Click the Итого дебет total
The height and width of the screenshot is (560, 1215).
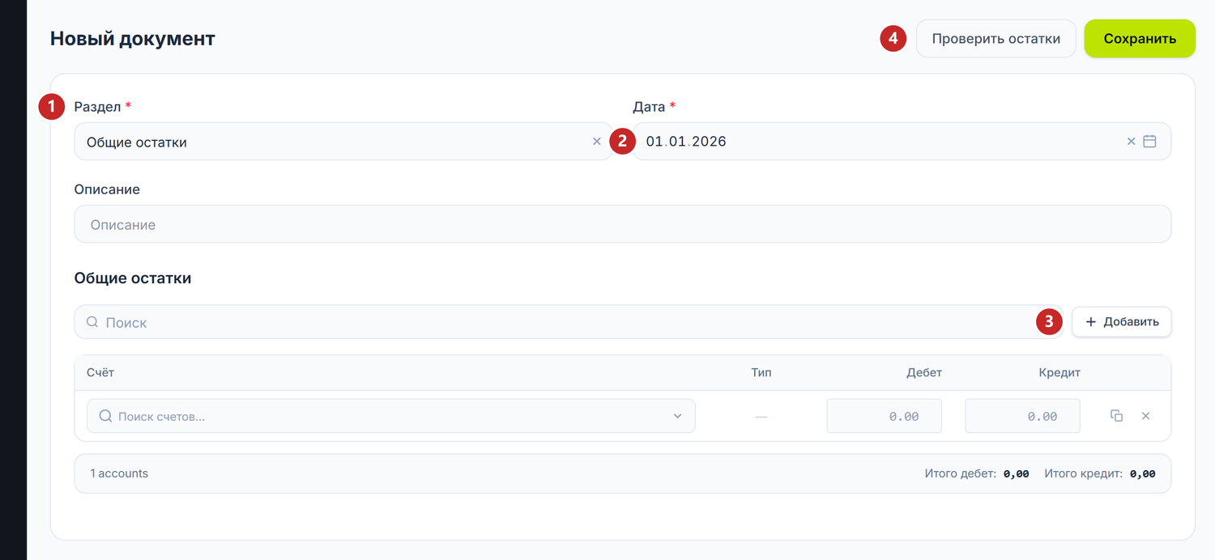(977, 473)
